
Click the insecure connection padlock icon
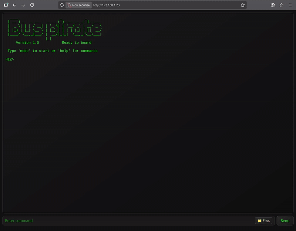coord(69,5)
